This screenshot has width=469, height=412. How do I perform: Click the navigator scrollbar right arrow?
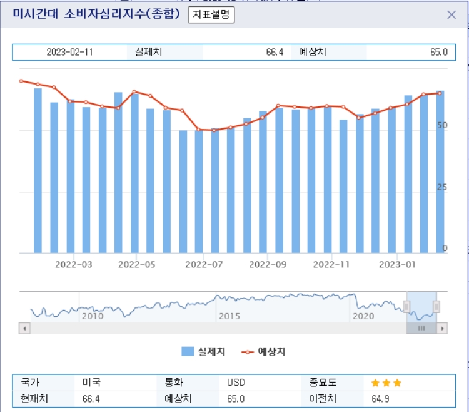(442, 329)
